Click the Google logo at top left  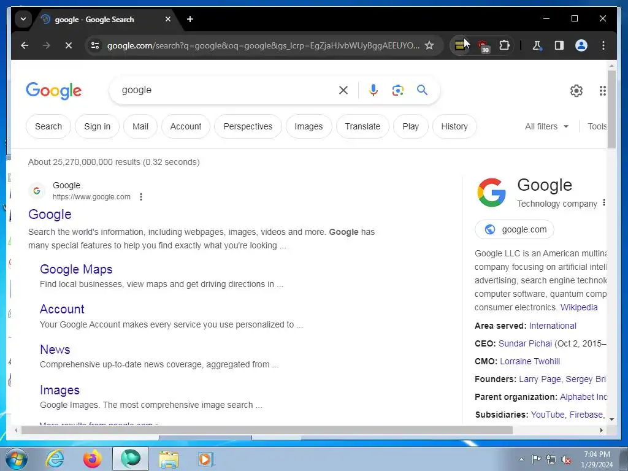[54, 91]
